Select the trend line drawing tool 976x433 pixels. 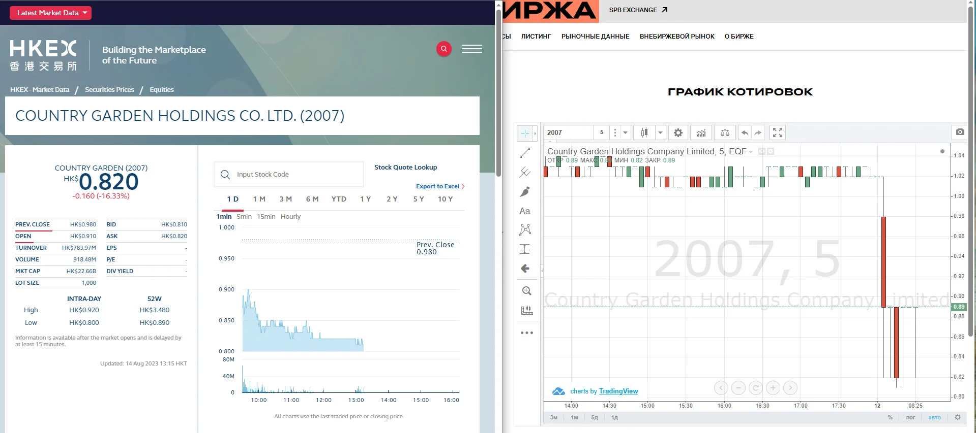pos(525,153)
